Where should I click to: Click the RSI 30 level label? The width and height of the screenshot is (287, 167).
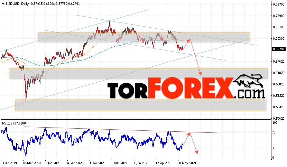coord(274,148)
